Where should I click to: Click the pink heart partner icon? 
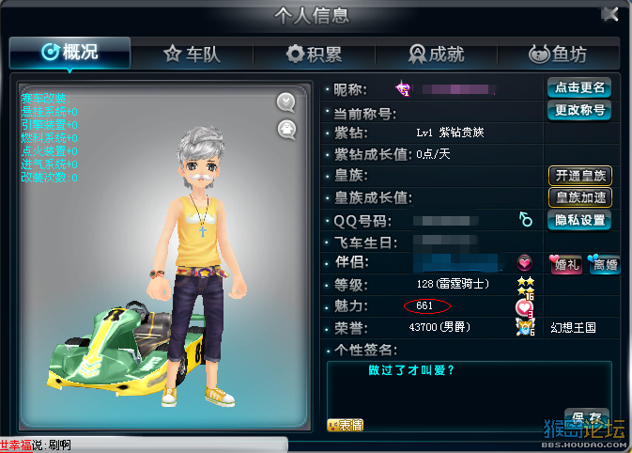pos(524,263)
